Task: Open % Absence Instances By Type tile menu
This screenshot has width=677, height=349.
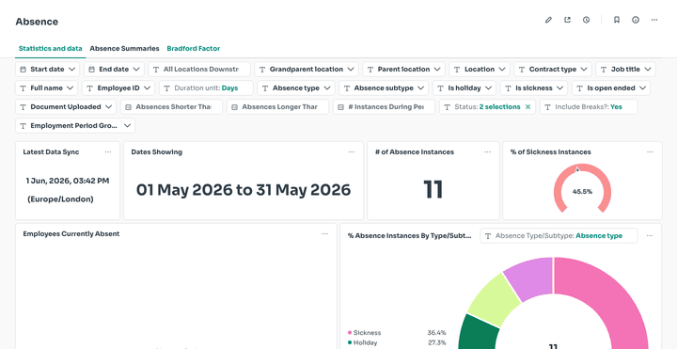Action: tap(650, 236)
